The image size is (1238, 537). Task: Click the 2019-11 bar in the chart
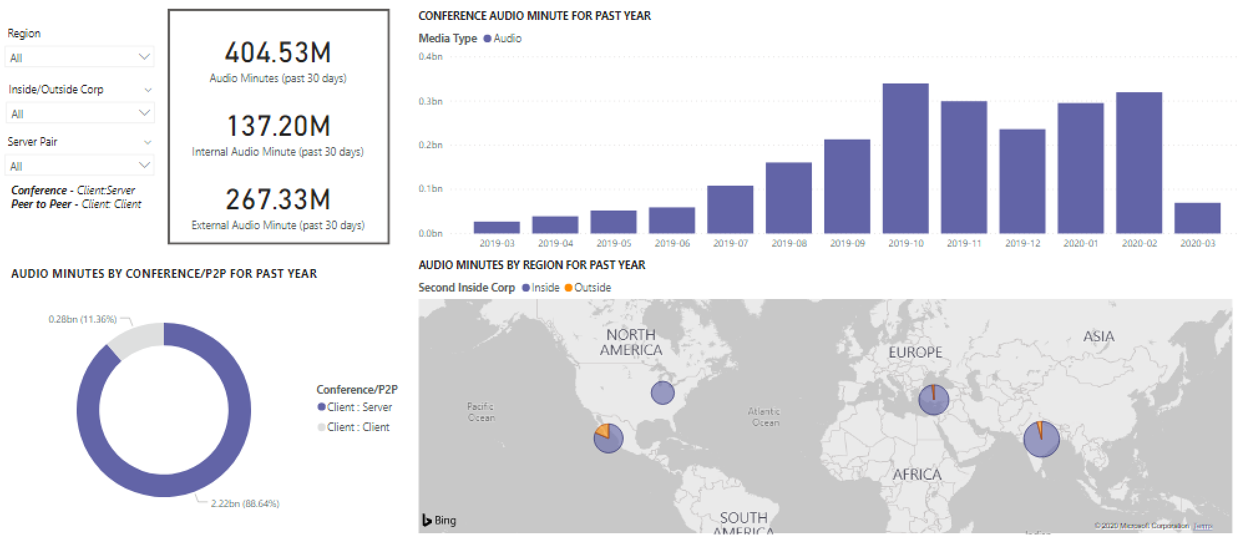pos(964,168)
